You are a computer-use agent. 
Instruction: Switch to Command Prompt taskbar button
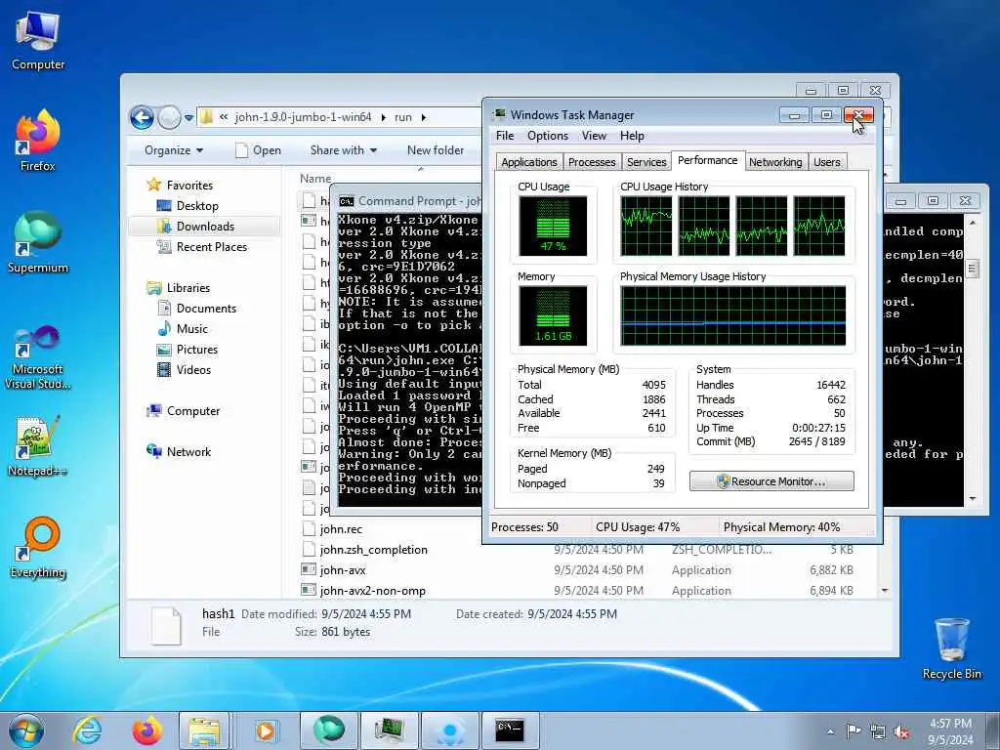510,730
